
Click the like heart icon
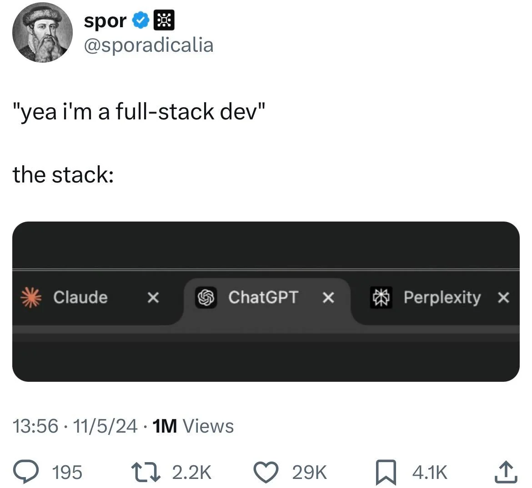pyautogui.click(x=266, y=471)
